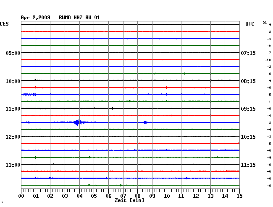Viewport: 273px width, 207px height.
Task: Select the 07 minute axis label
Action: (x=123, y=196)
